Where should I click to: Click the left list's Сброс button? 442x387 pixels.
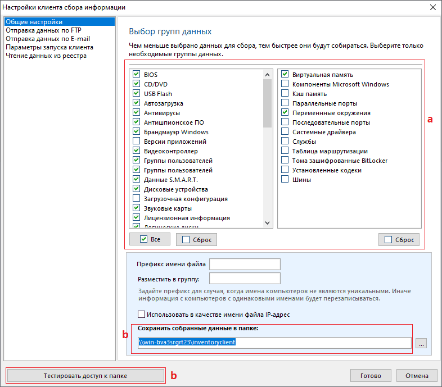[x=196, y=240]
